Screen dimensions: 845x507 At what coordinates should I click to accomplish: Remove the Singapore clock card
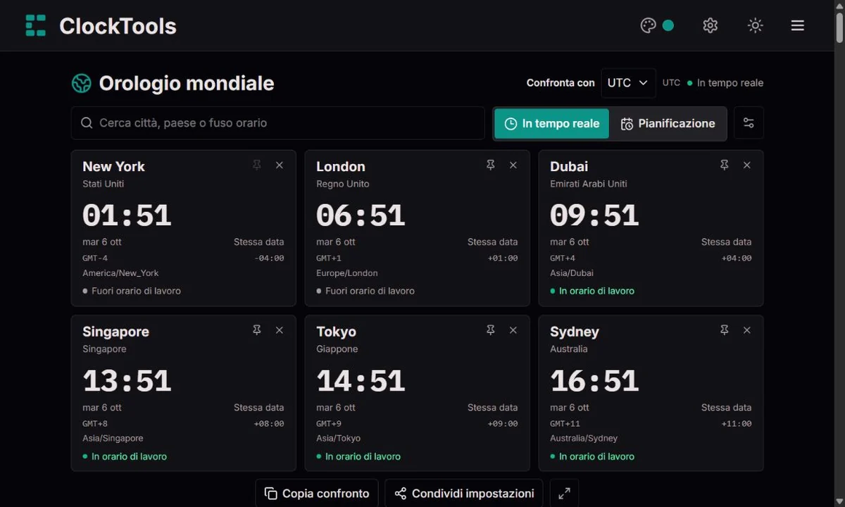pos(280,330)
